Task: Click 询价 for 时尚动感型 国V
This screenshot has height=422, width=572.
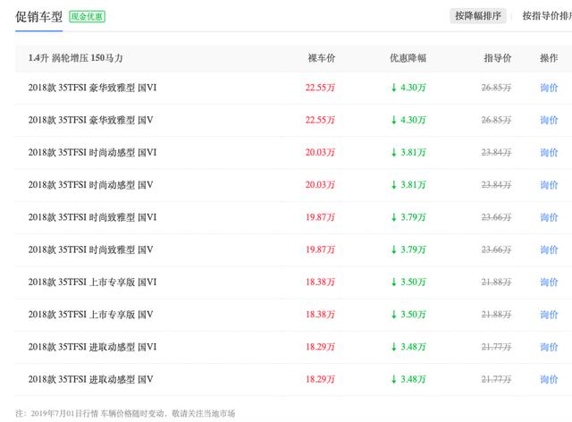Action: [x=549, y=185]
